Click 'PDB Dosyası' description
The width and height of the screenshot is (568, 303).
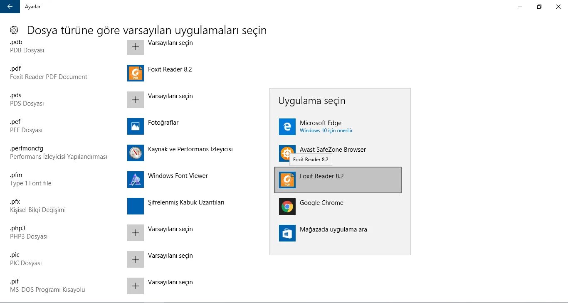27,50
